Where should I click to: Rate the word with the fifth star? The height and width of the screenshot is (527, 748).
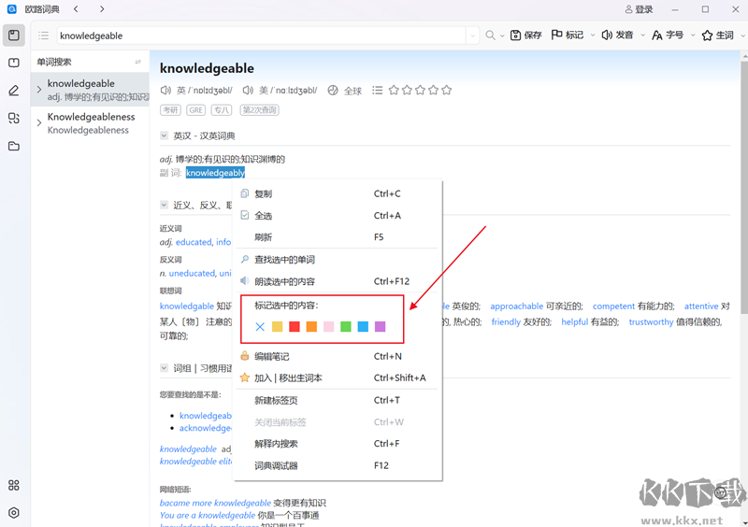446,91
